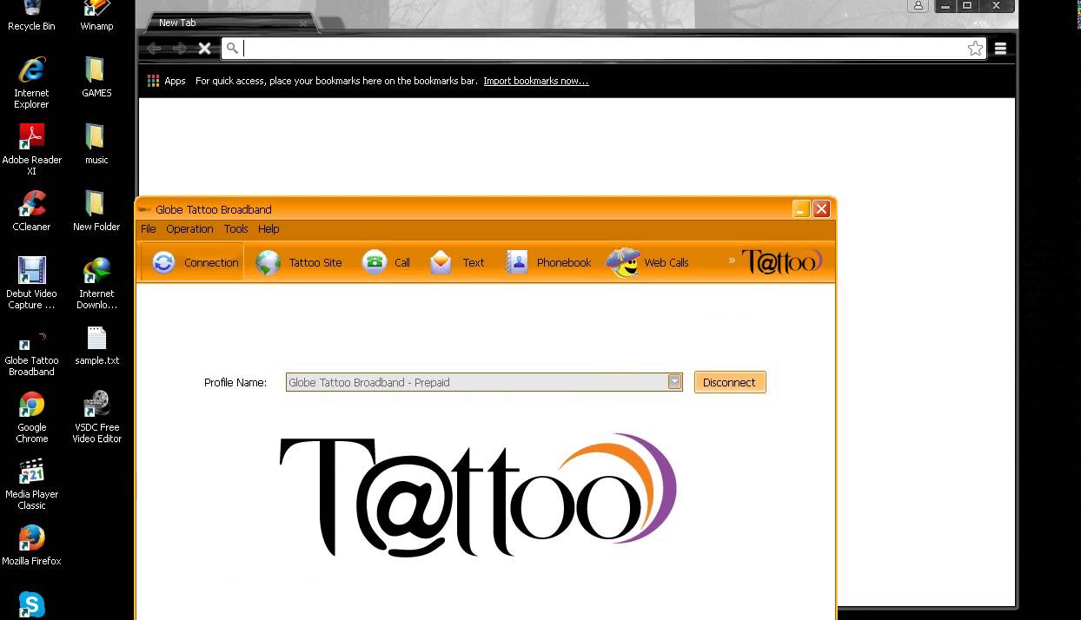Launch Web Calls smiley icon
Viewport: 1081px width, 620px height.
click(622, 262)
